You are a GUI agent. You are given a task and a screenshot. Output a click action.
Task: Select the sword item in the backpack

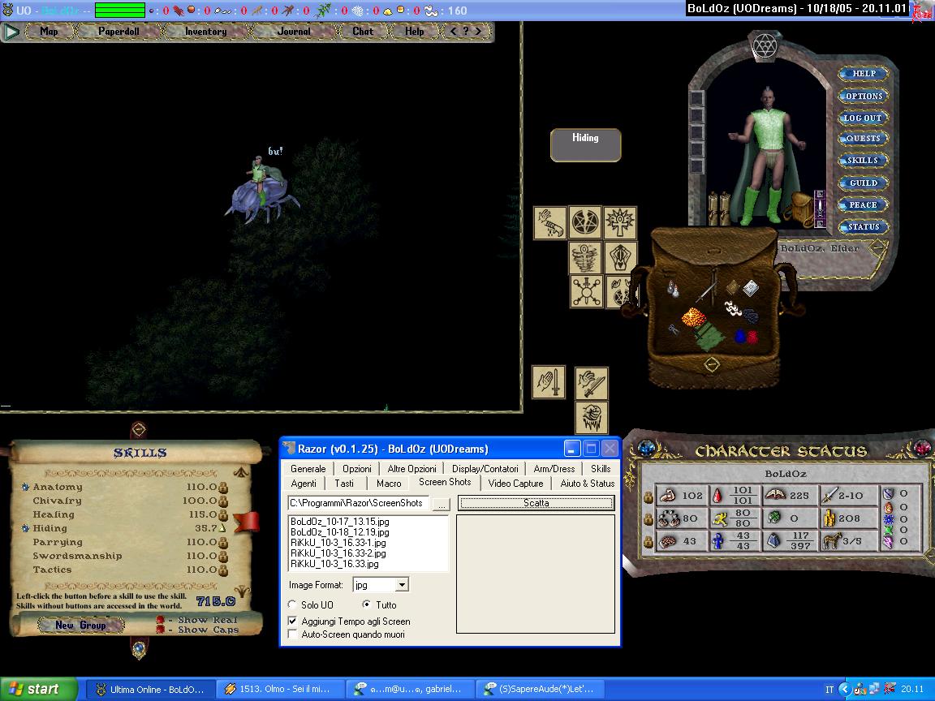(x=707, y=290)
